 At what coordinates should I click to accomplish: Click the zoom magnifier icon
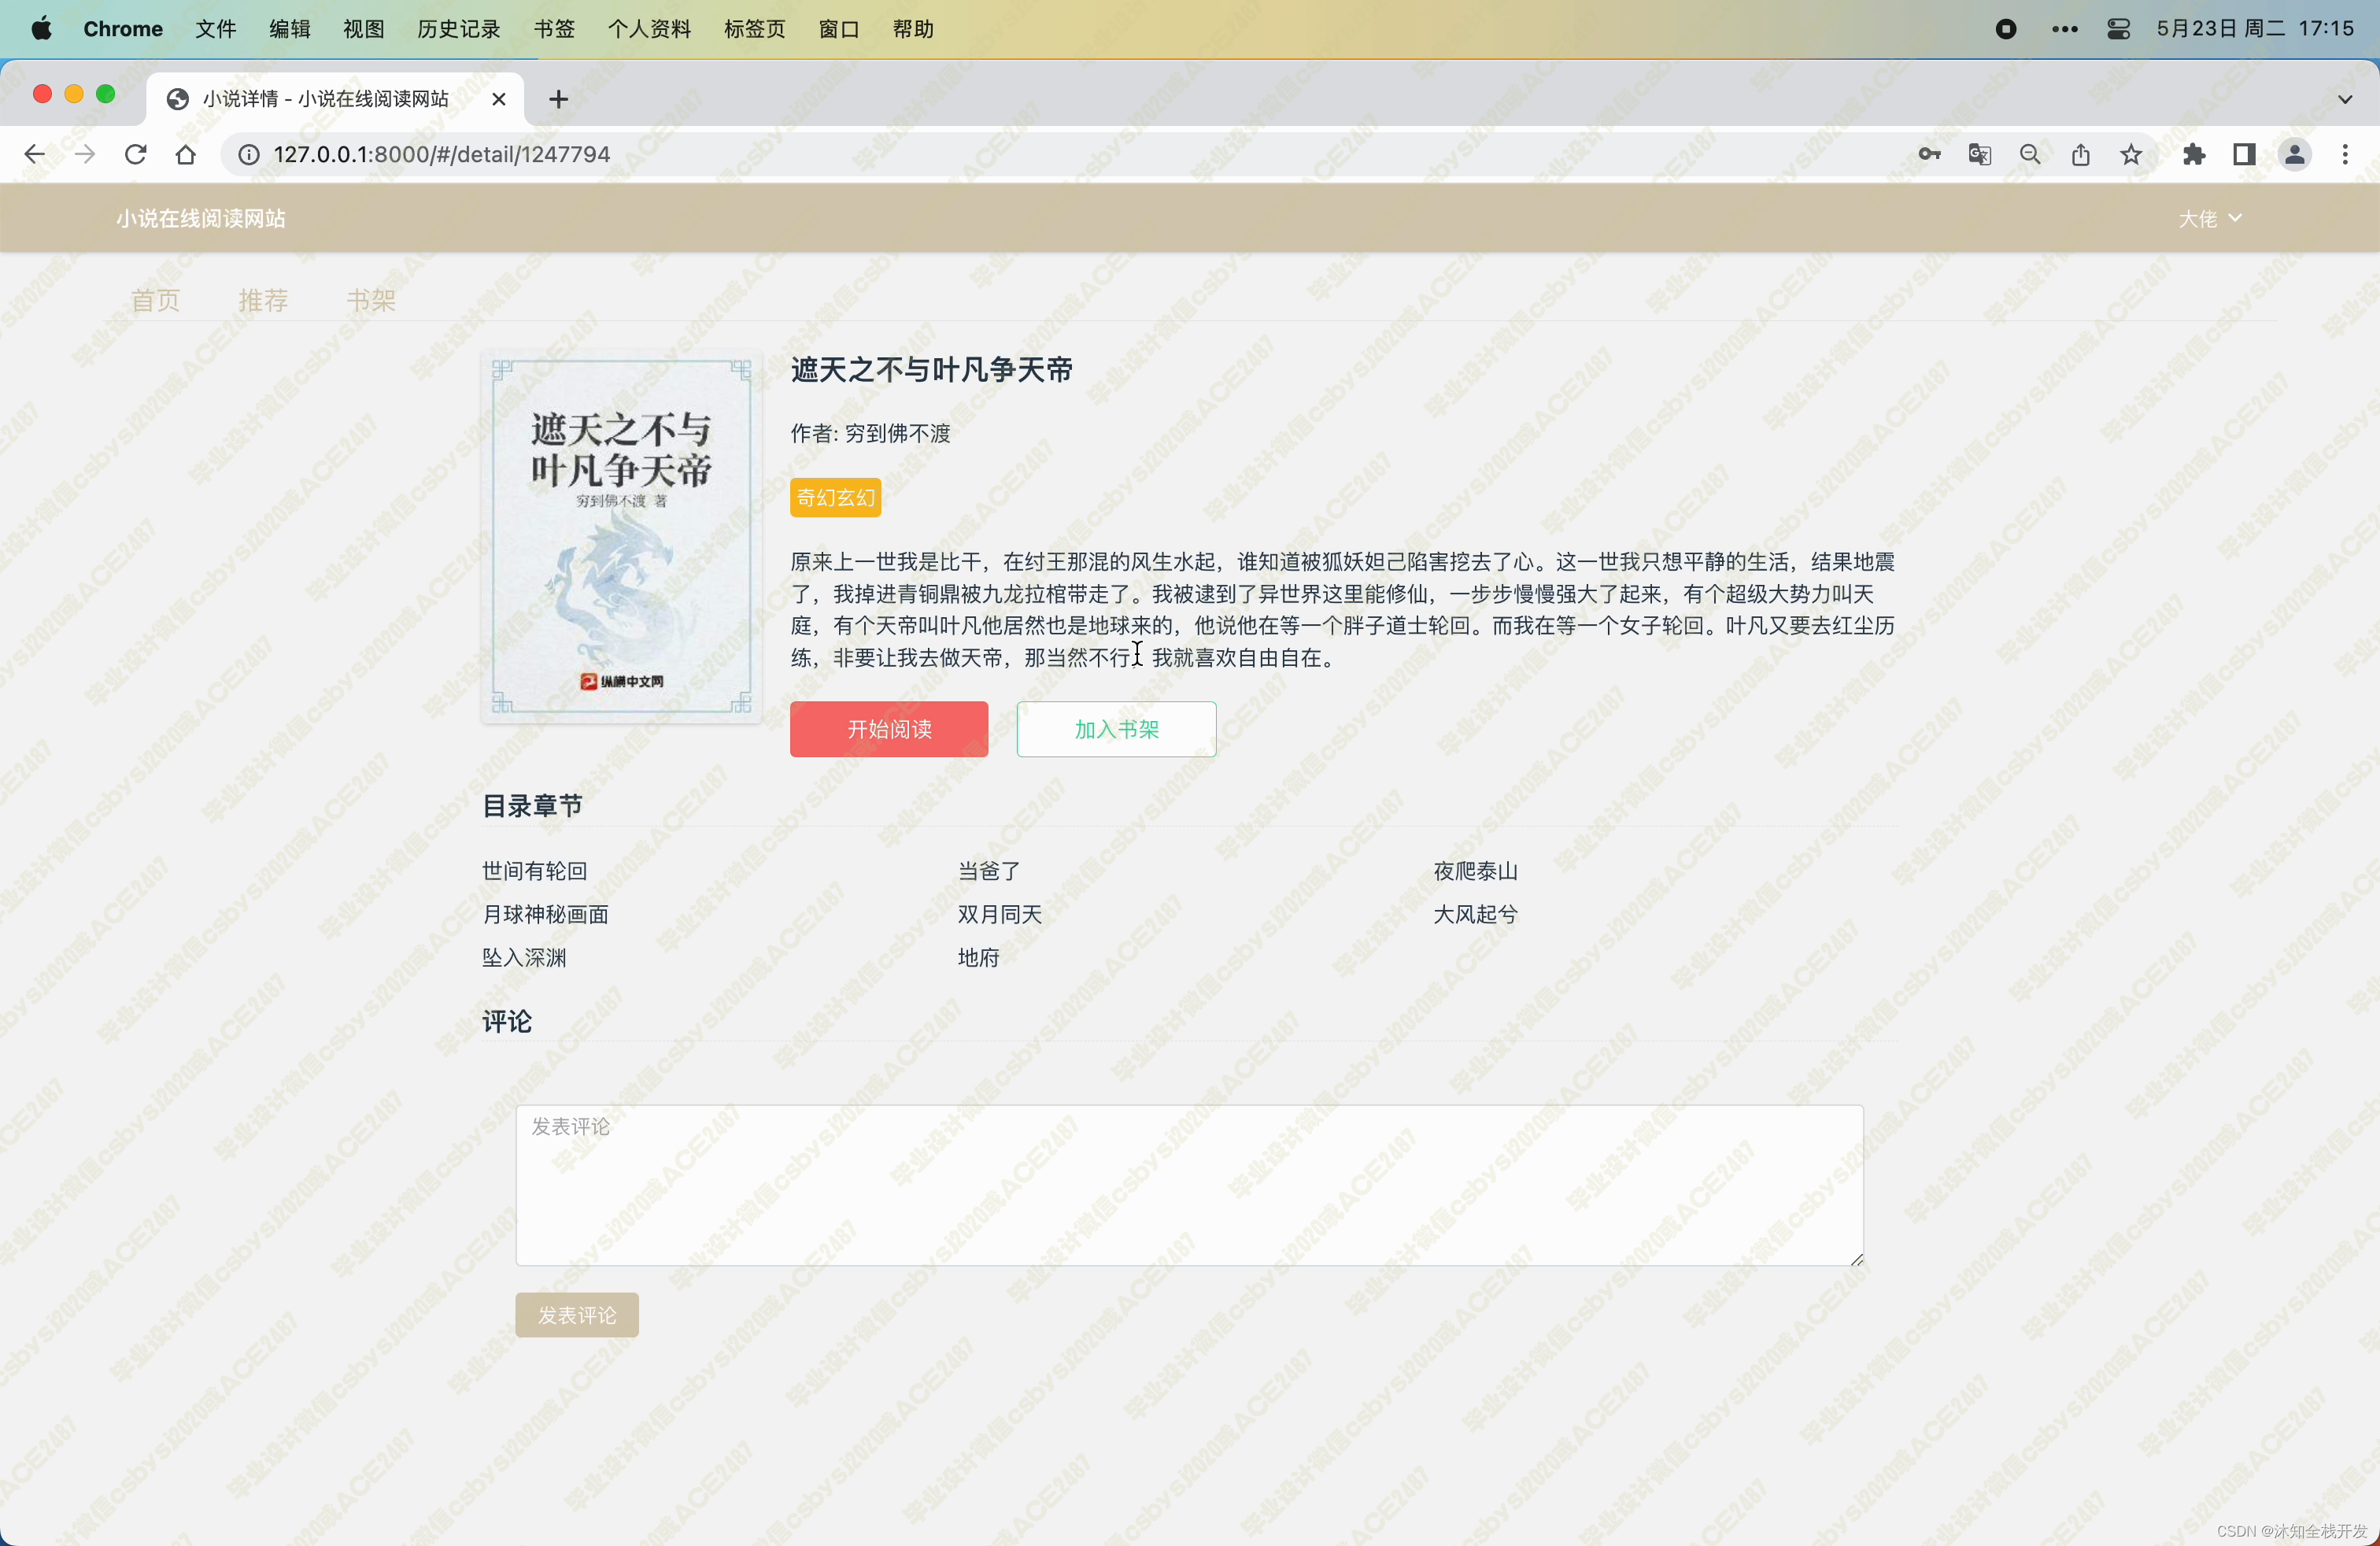click(2030, 154)
